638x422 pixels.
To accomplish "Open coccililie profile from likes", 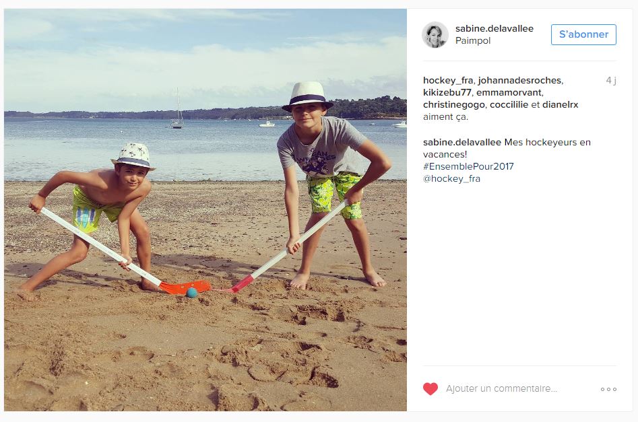I will 509,105.
